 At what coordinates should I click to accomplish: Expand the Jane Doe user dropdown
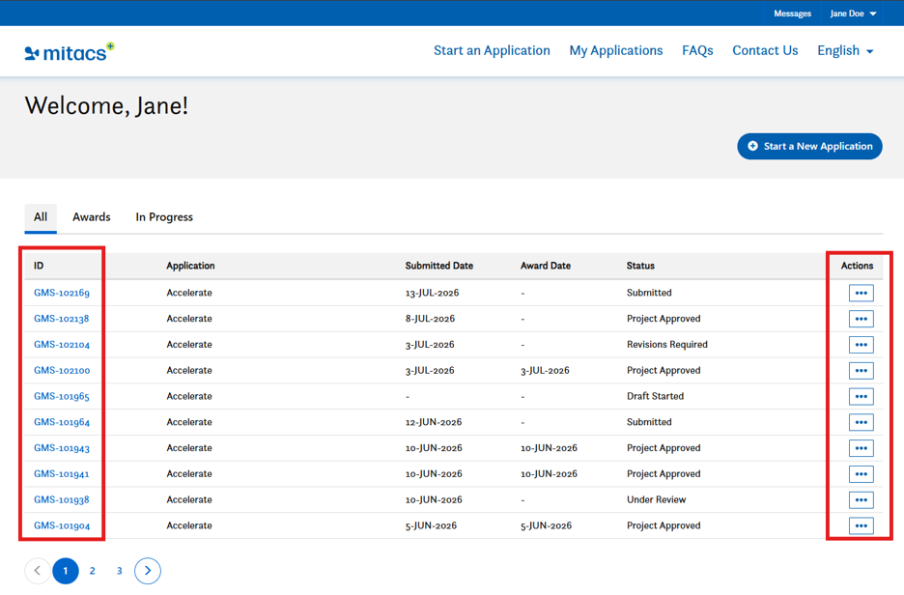[x=853, y=14]
